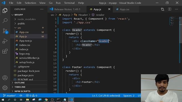Open the View menu
The image size is (182, 102).
pyautogui.click(x=42, y=3)
